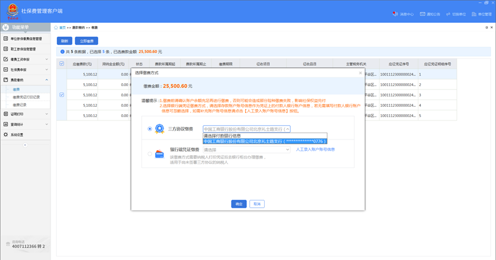Select the 银行端凭证缴费 radio button
Screen dimensions: 496x260
click(150, 154)
